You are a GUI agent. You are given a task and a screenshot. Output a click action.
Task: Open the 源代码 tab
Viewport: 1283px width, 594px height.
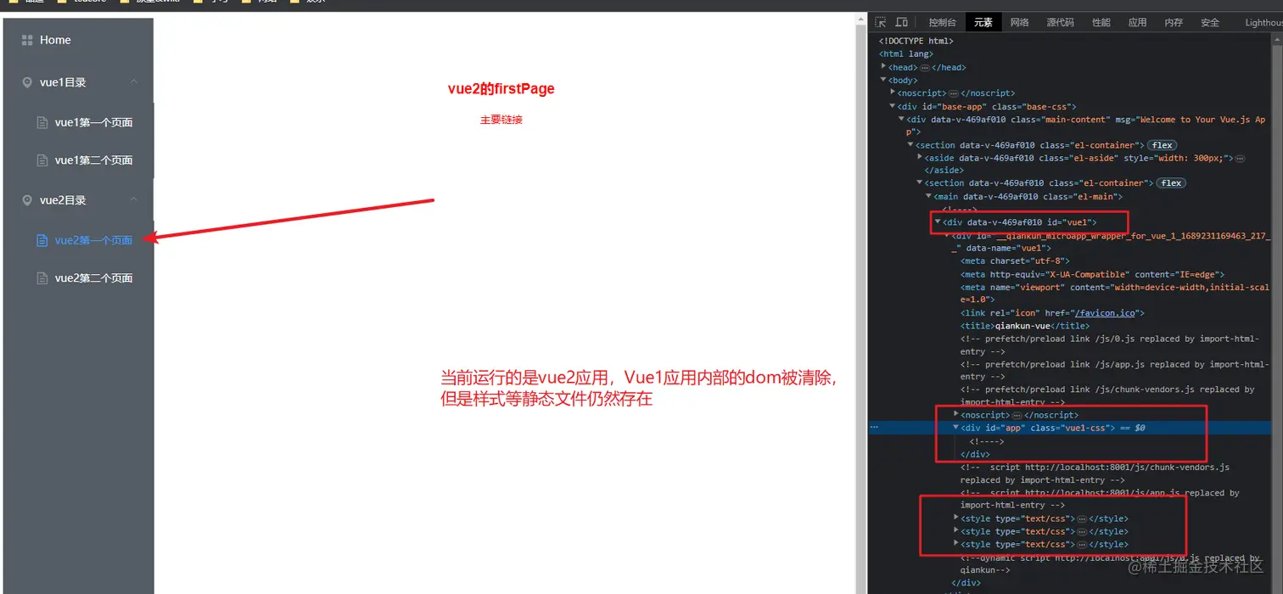(1060, 23)
